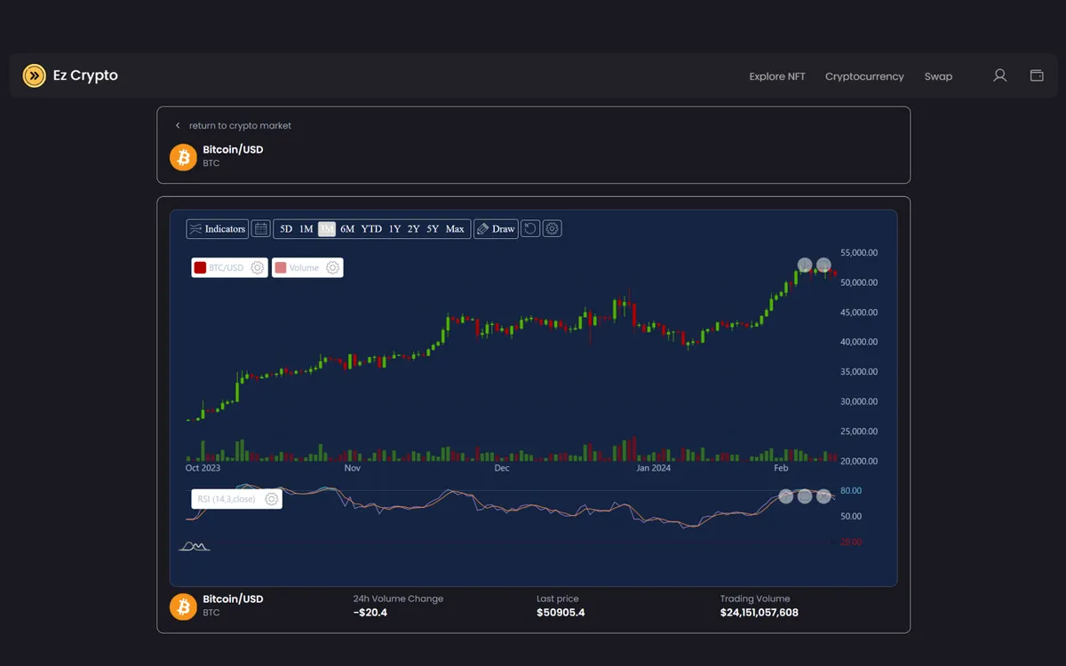Screen dimensions: 1066x666
Task: Click the Dec time axis label
Action: point(502,468)
